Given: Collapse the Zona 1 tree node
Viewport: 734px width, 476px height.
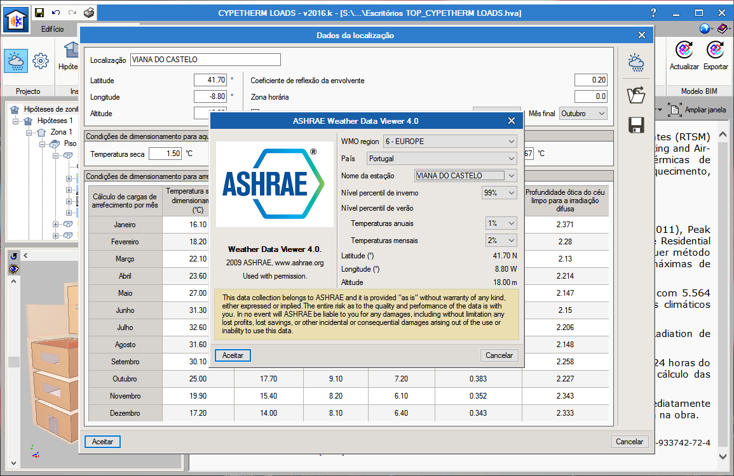Looking at the screenshot, I should (29, 132).
